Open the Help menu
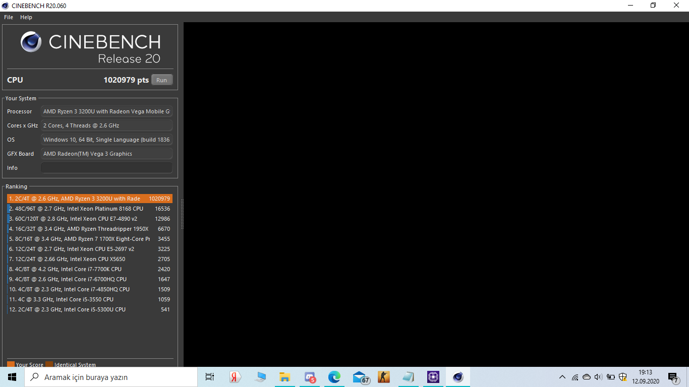 click(x=26, y=17)
